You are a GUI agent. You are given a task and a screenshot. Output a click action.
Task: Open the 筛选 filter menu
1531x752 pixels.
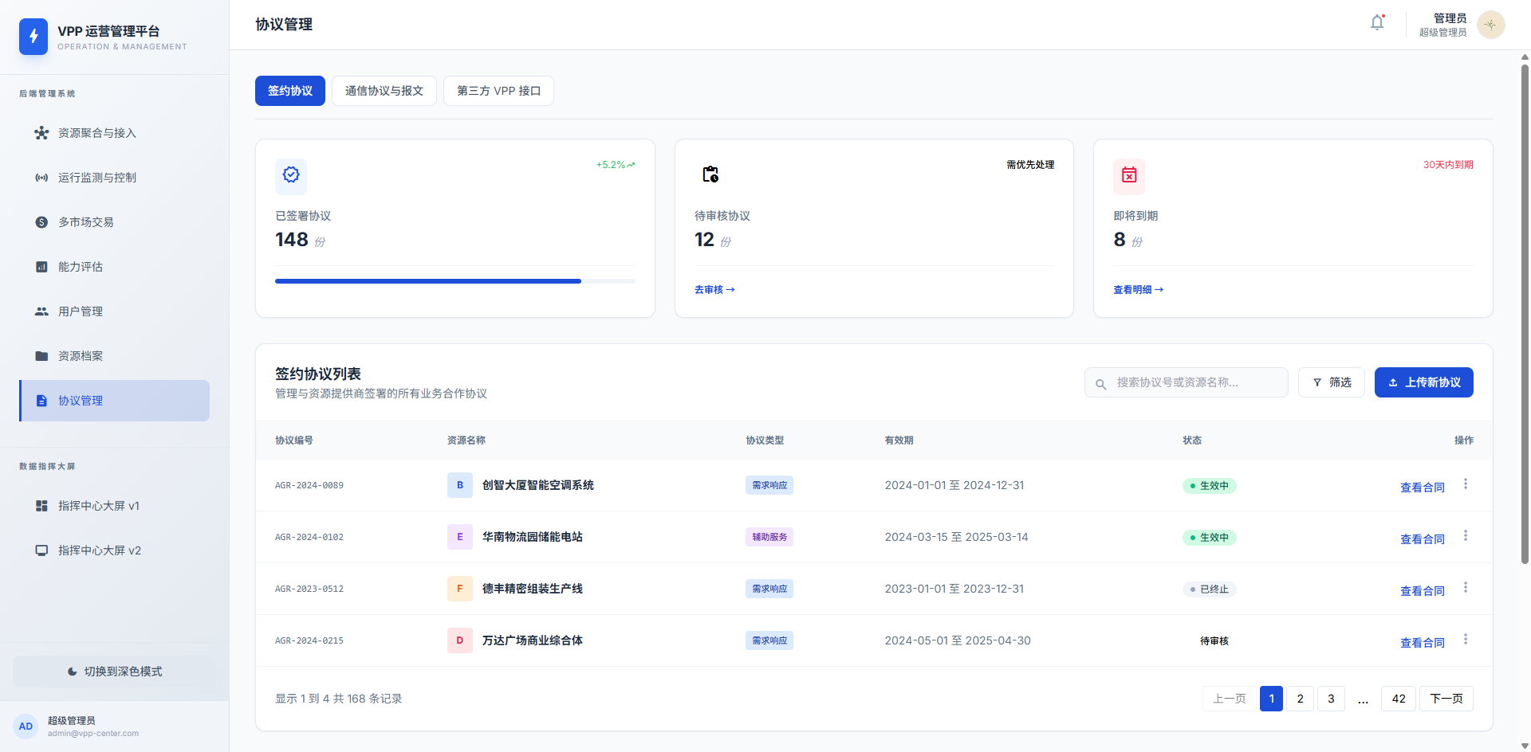(1331, 382)
